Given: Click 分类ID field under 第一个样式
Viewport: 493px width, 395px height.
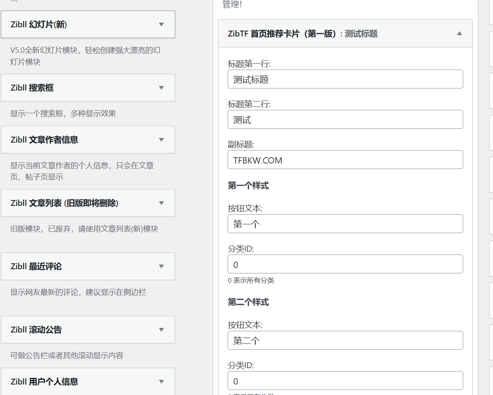Looking at the screenshot, I should click(345, 264).
